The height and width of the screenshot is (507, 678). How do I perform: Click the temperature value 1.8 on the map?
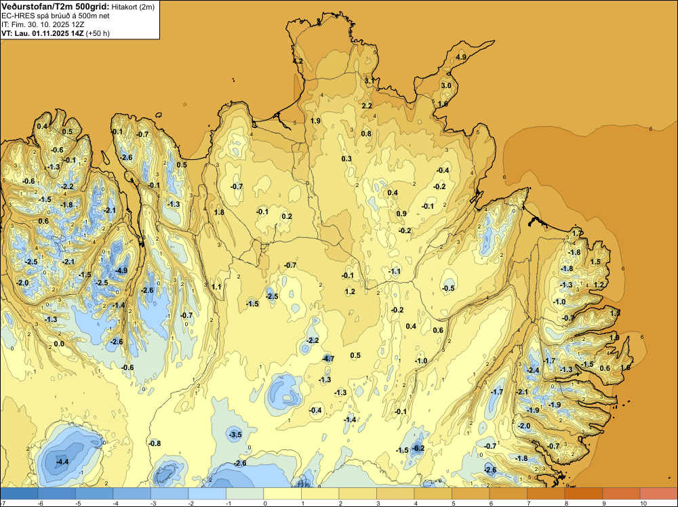[x=219, y=212]
